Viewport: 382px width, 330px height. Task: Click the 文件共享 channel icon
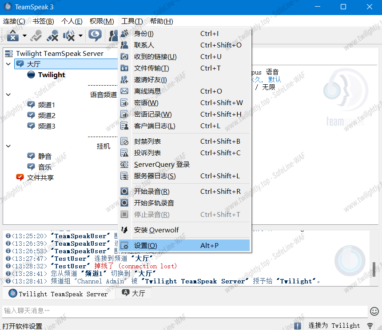pos(20,177)
